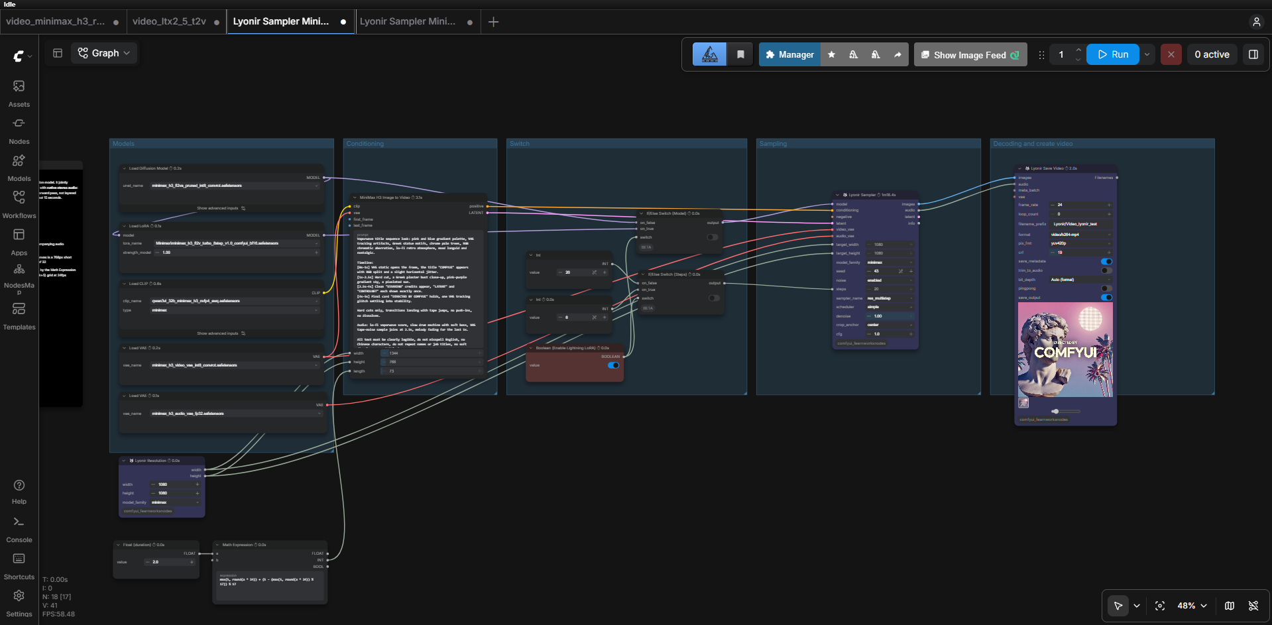
Task: Toggle the workflow panel layout icon
Action: pyautogui.click(x=58, y=53)
